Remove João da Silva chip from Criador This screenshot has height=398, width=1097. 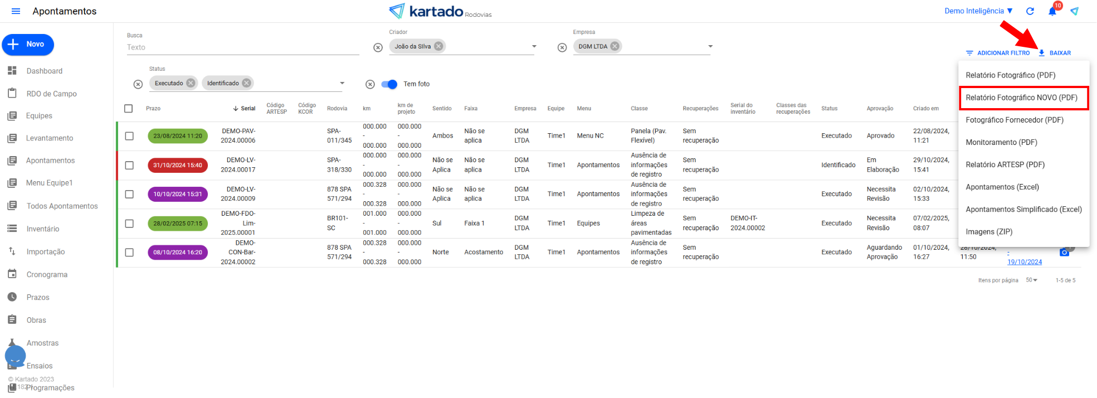(439, 46)
